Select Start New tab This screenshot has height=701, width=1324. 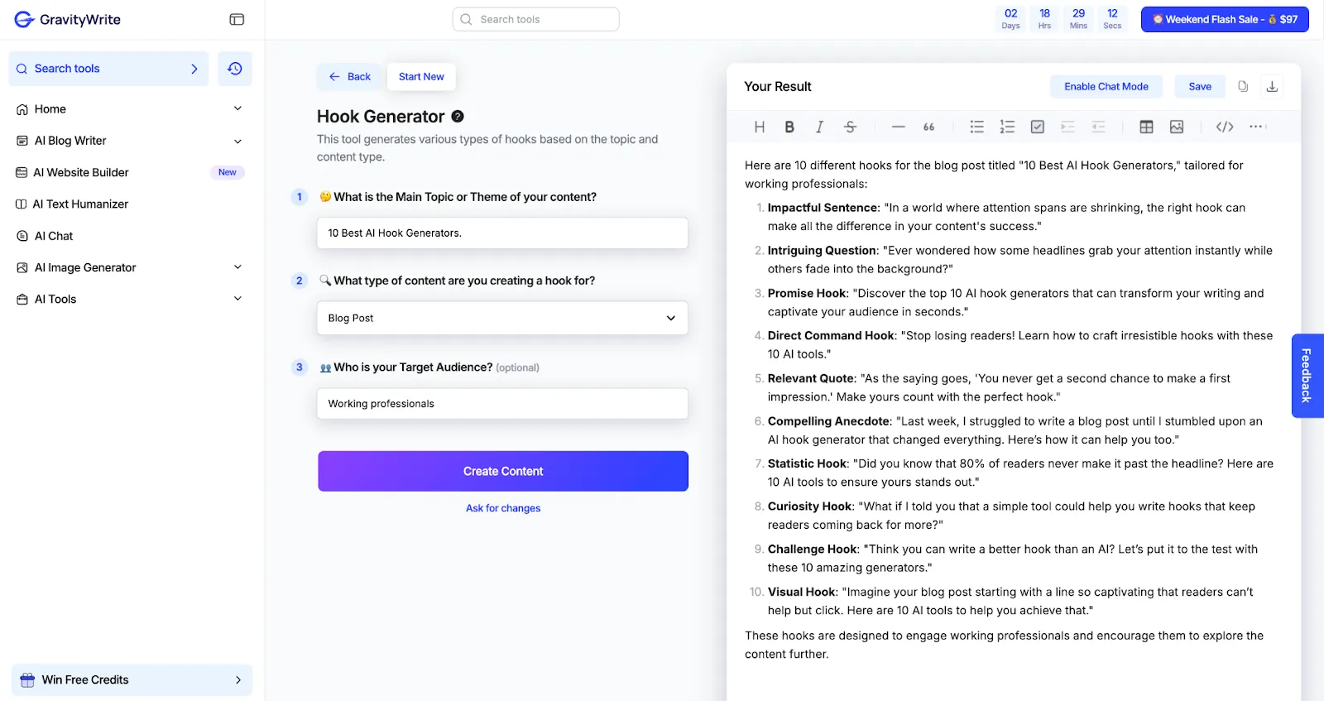[421, 77]
